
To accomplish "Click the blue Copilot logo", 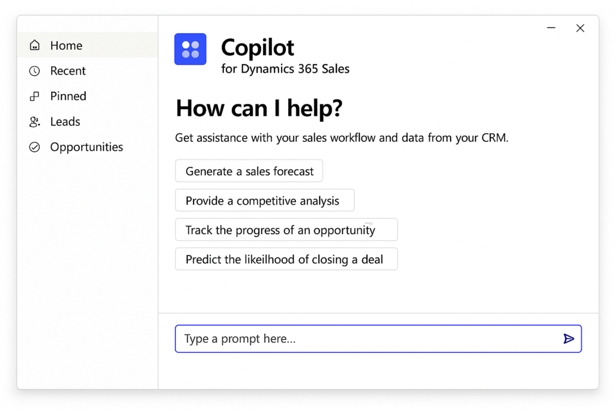I will coord(190,49).
